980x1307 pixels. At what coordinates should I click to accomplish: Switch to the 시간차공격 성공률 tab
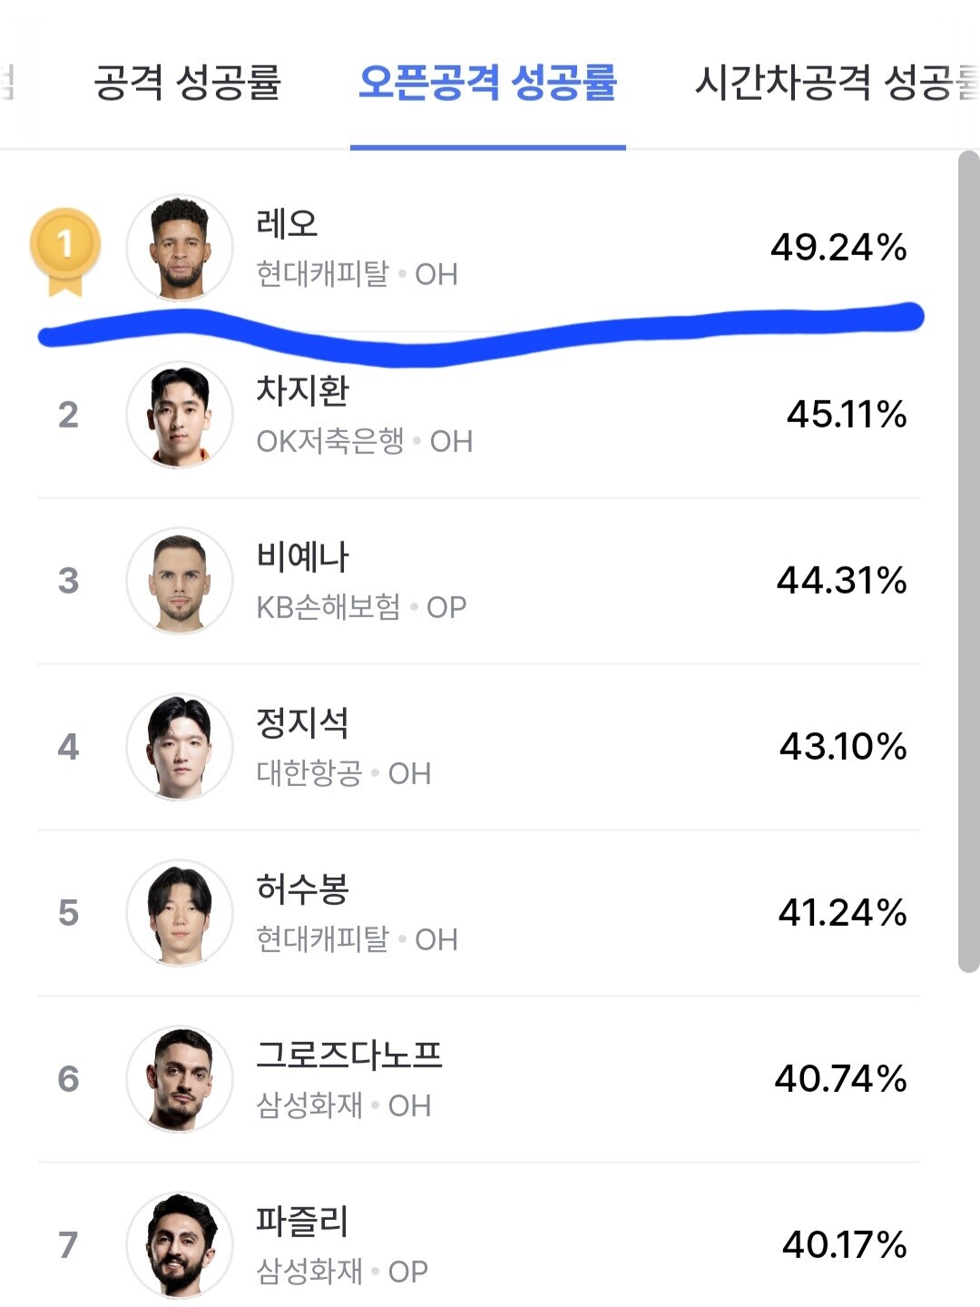click(x=835, y=83)
